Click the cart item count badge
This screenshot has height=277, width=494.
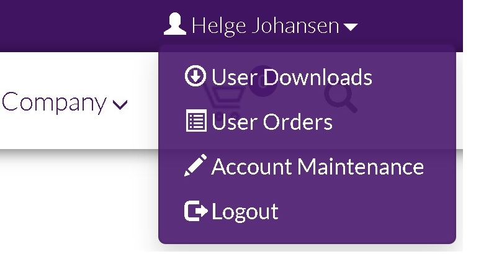(263, 81)
